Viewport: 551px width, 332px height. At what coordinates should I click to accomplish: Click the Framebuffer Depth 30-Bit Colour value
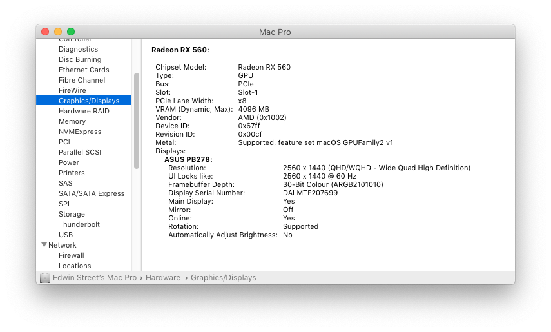[x=333, y=184]
